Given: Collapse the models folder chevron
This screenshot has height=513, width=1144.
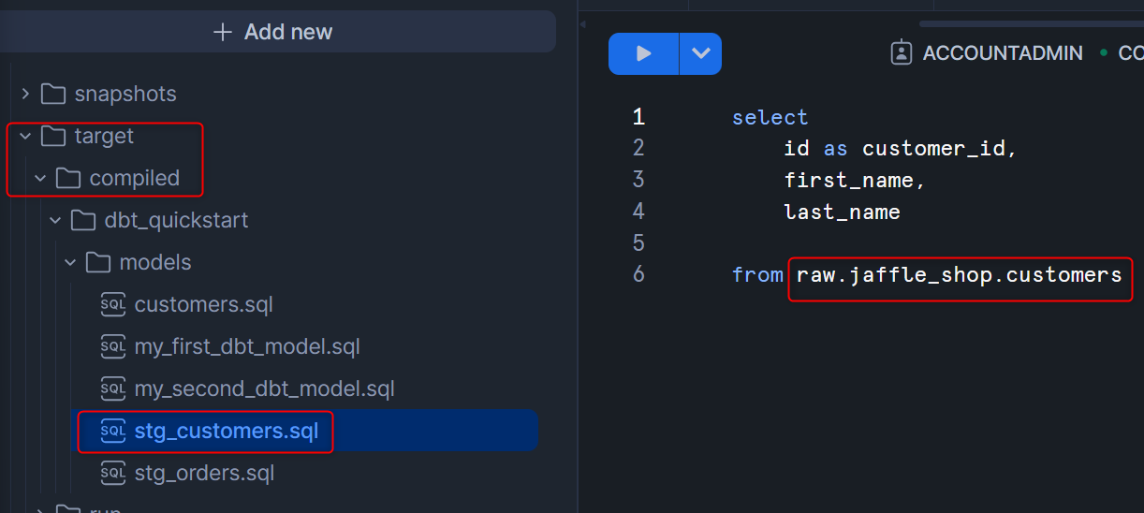Looking at the screenshot, I should (70, 262).
